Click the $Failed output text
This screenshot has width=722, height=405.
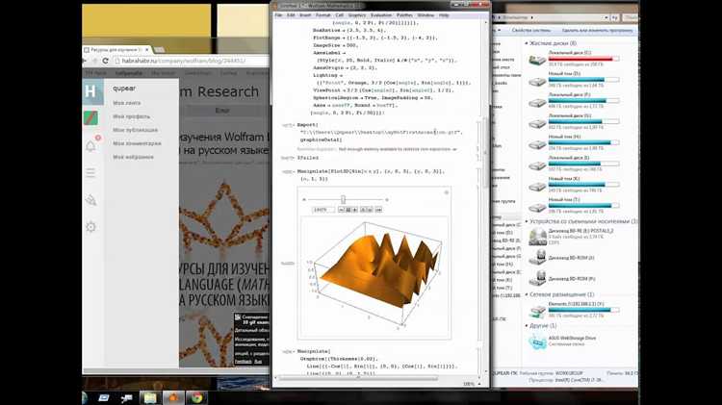(x=308, y=158)
